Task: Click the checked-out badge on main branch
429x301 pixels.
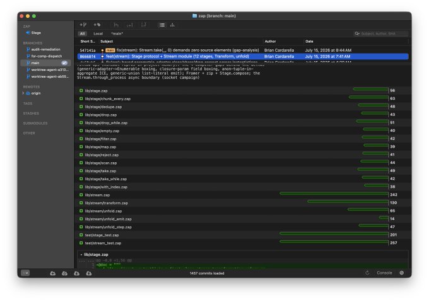Action: tap(64, 63)
